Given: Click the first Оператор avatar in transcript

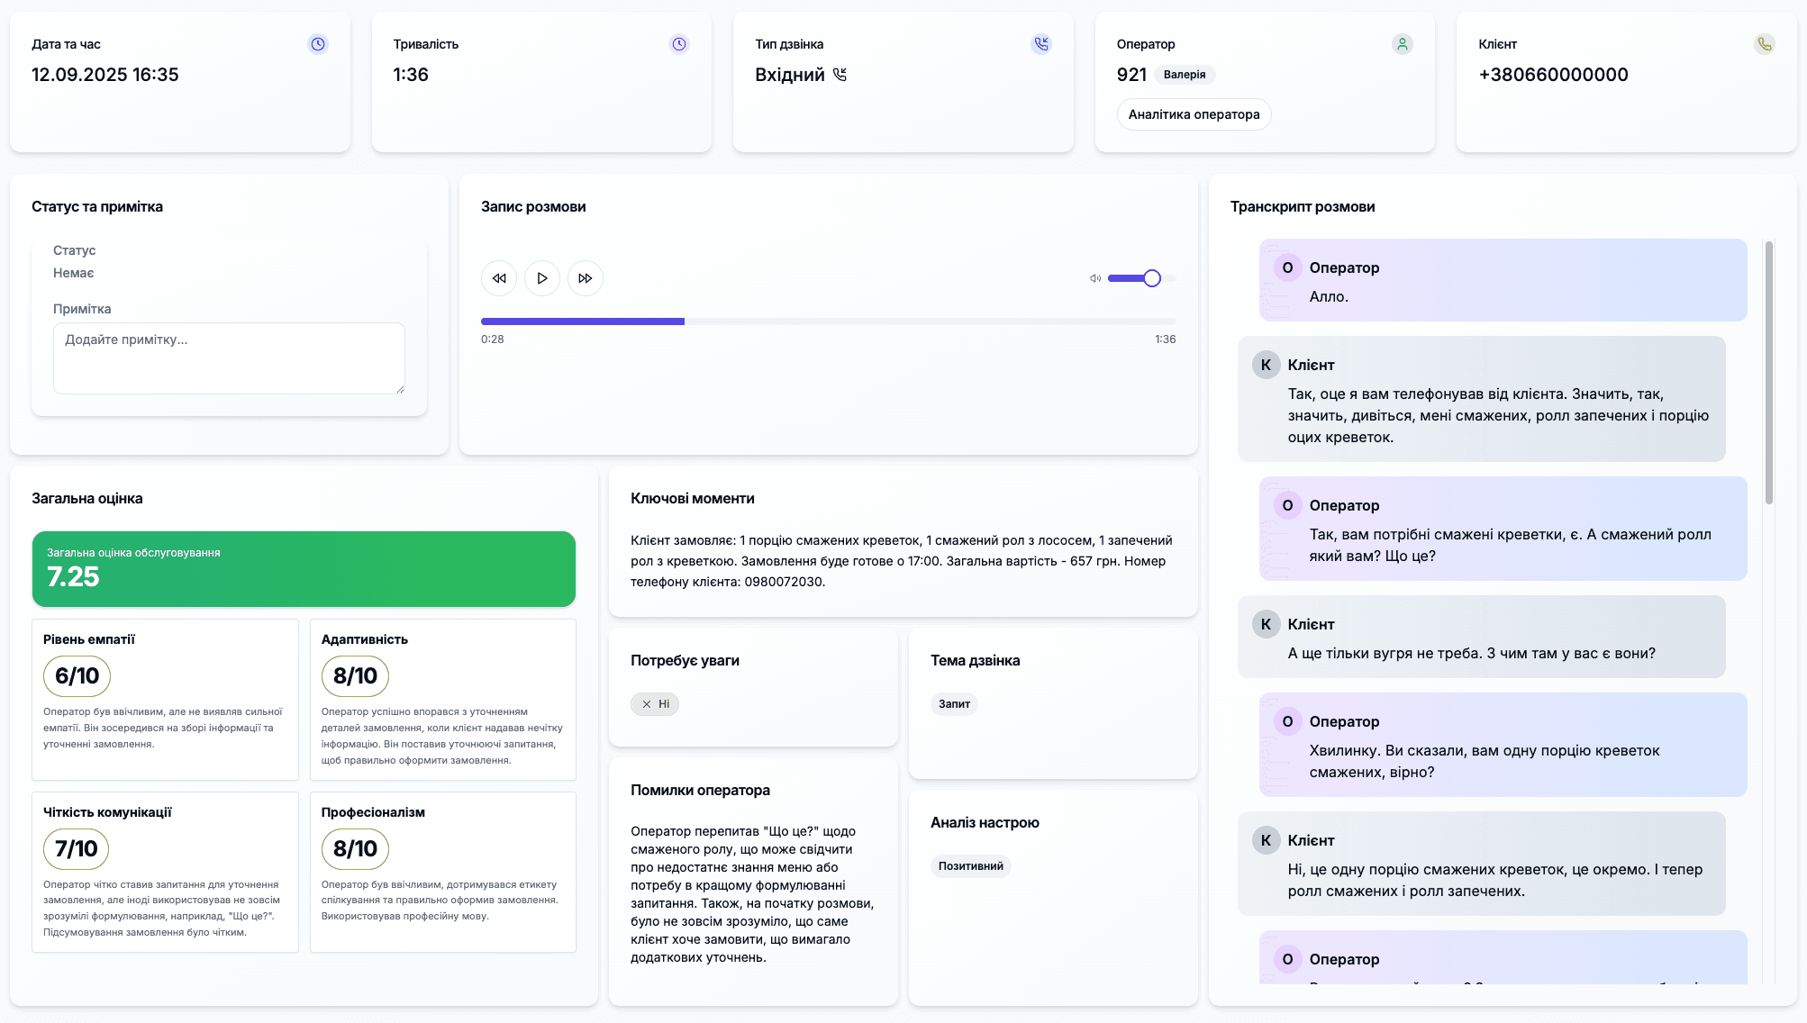Looking at the screenshot, I should pos(1287,267).
